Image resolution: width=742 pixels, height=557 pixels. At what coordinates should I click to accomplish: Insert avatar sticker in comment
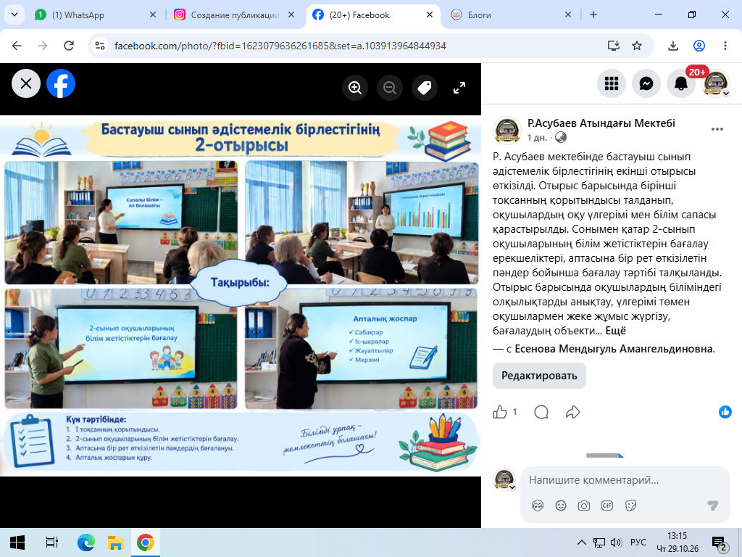[x=538, y=506]
